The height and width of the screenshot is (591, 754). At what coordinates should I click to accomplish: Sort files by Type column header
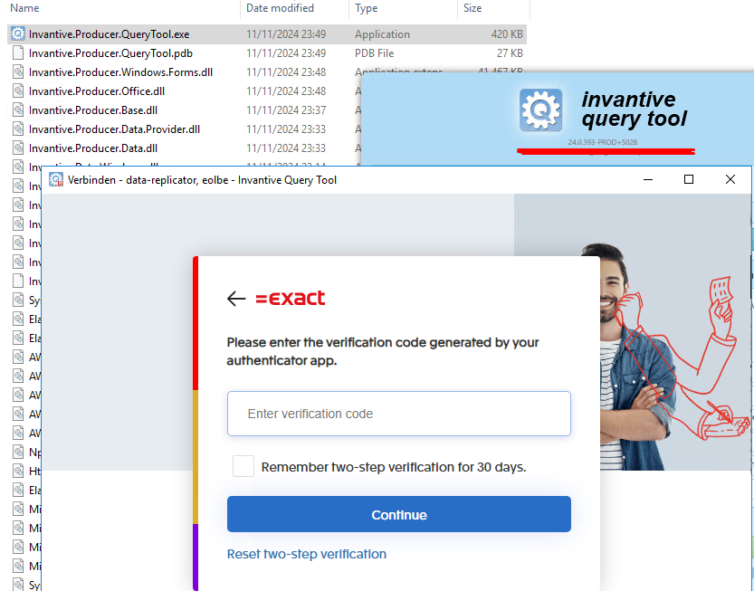pyautogui.click(x=367, y=8)
